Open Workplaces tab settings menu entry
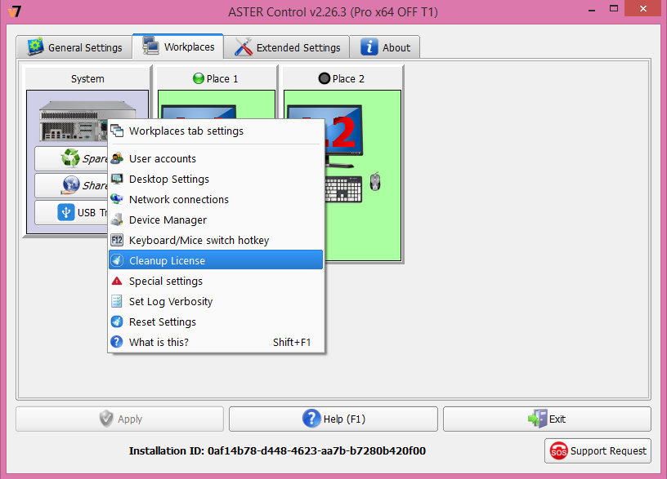The height and width of the screenshot is (479, 667). [216, 131]
